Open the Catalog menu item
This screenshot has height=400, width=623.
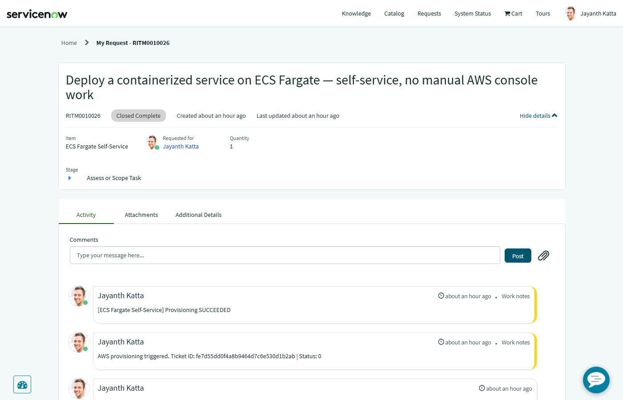tap(394, 13)
